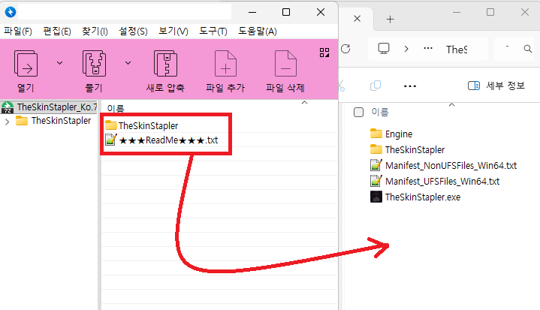Toggle the 세부 정보 details pane
Image resolution: width=540 pixels, height=310 pixels.
coord(496,86)
